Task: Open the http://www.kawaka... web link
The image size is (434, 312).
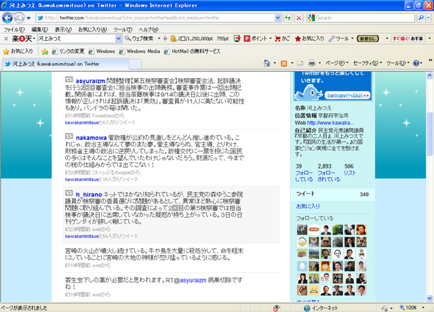Action: pyautogui.click(x=330, y=123)
